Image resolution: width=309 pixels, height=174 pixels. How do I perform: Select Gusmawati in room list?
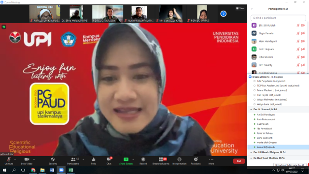(x=263, y=124)
